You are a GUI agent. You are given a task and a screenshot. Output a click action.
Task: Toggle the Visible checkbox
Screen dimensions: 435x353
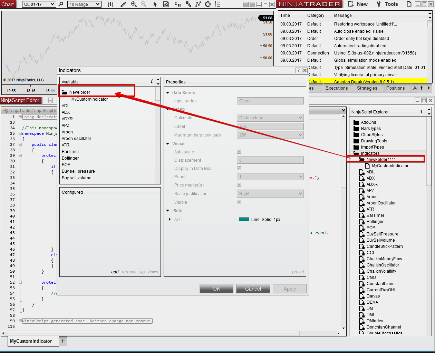click(239, 202)
